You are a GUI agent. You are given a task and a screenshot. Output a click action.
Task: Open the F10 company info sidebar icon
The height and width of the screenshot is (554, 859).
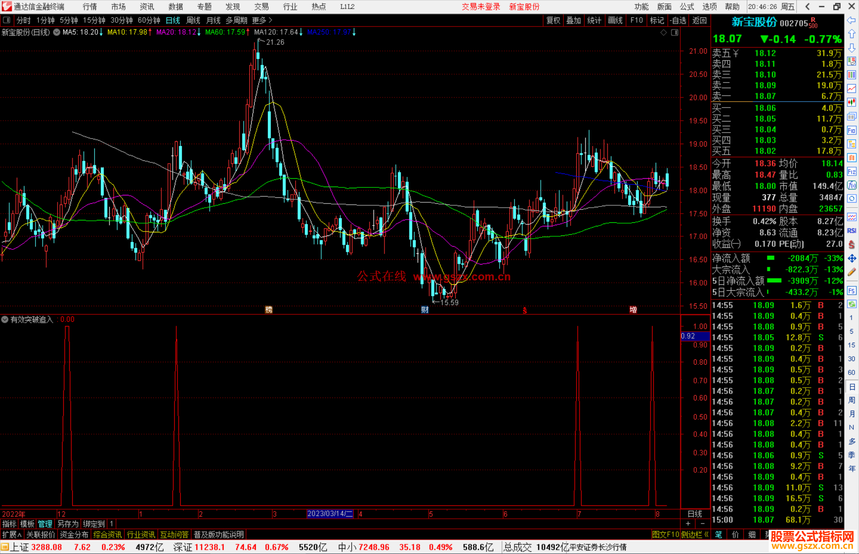pos(851,130)
